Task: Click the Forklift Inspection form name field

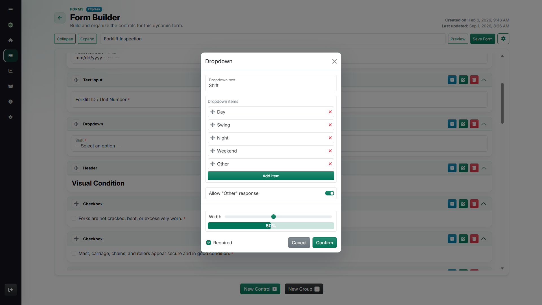Action: [x=273, y=39]
